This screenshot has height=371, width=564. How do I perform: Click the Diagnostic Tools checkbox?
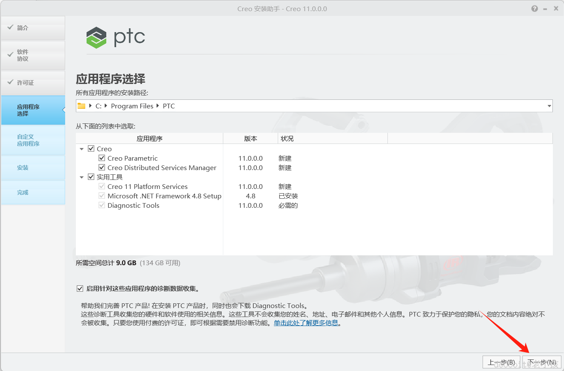102,205
